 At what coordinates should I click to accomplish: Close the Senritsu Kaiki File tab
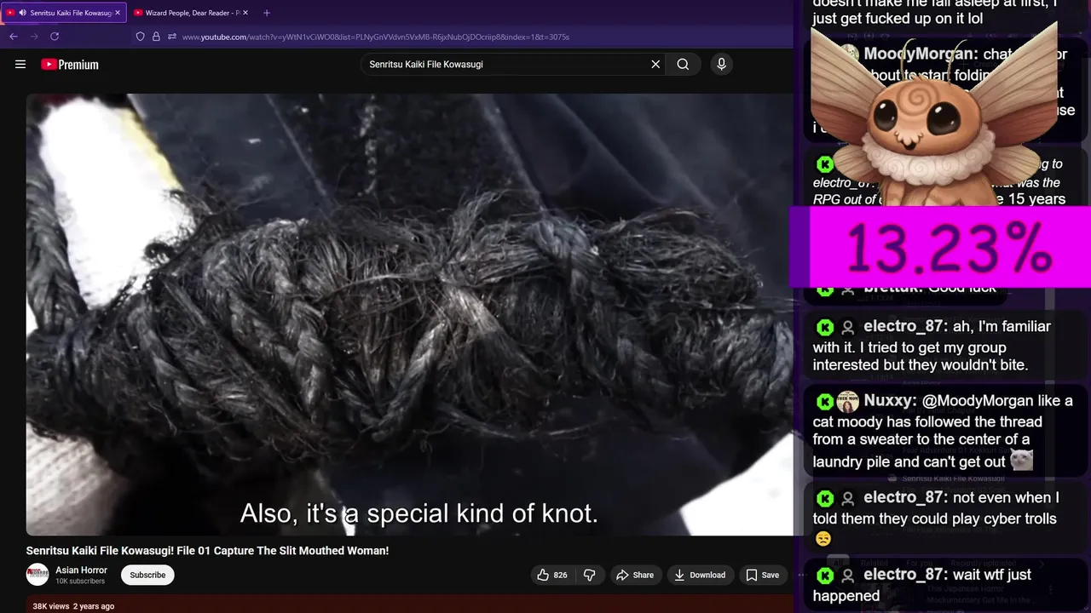tap(118, 13)
